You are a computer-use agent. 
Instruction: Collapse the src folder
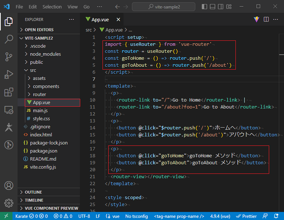(x=49, y=70)
